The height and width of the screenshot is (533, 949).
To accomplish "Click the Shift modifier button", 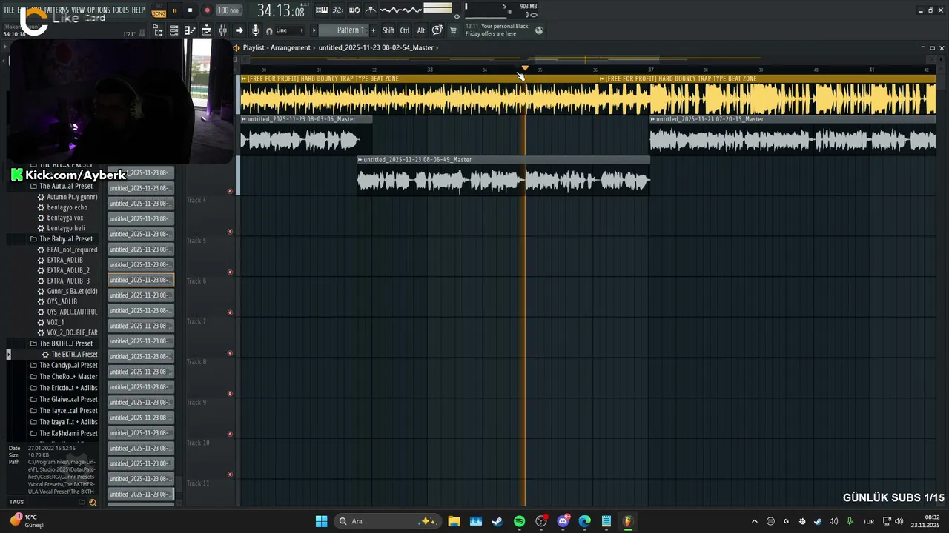I will [x=388, y=30].
